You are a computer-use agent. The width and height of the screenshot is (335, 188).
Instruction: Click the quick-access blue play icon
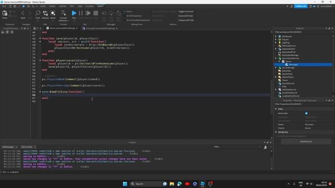click(24, 6)
